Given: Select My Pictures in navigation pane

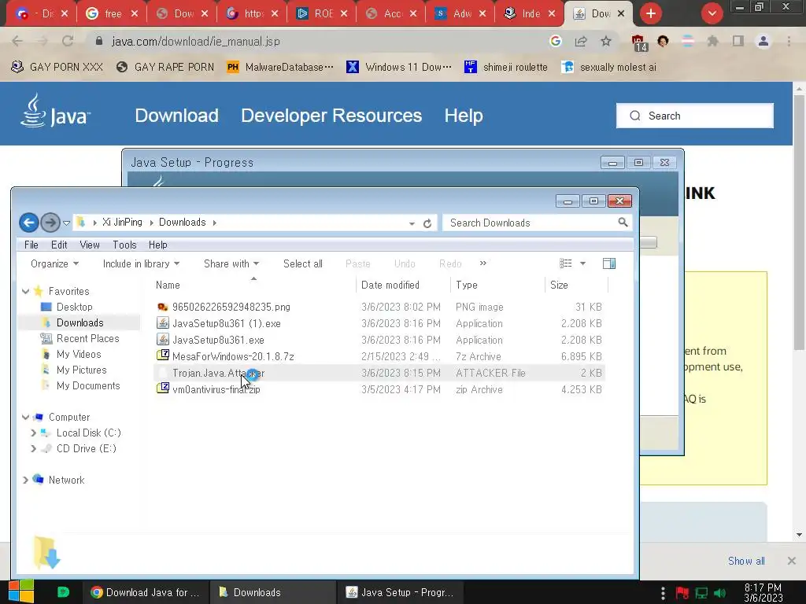Looking at the screenshot, I should (x=82, y=370).
